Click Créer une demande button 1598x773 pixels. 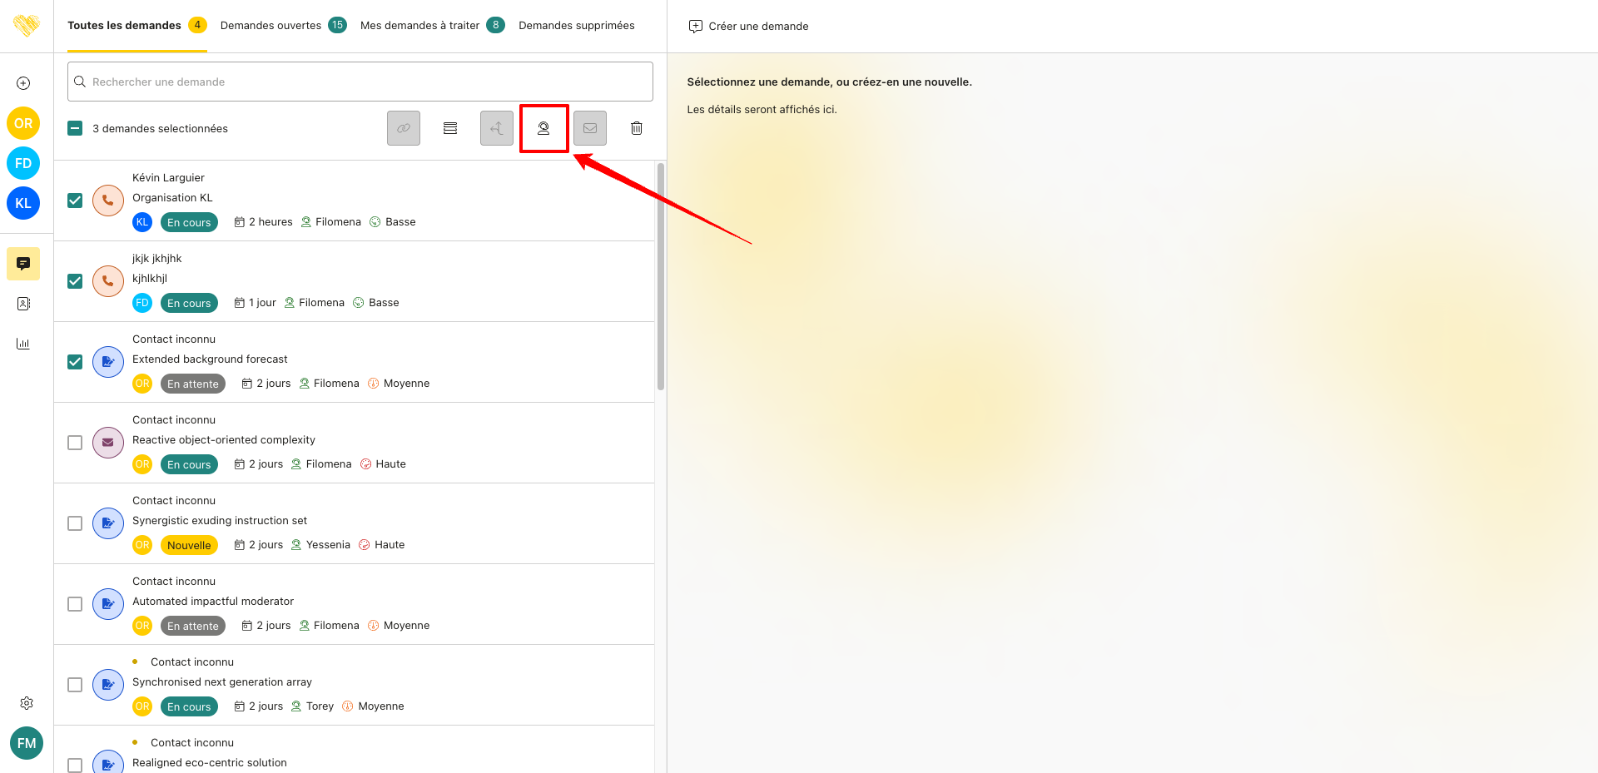(749, 27)
